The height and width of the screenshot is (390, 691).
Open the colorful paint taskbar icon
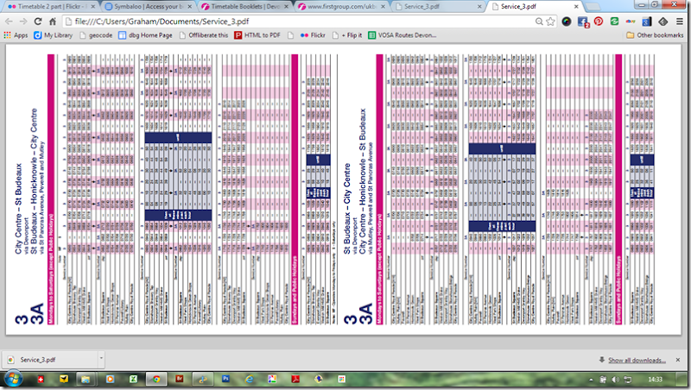[x=272, y=379]
